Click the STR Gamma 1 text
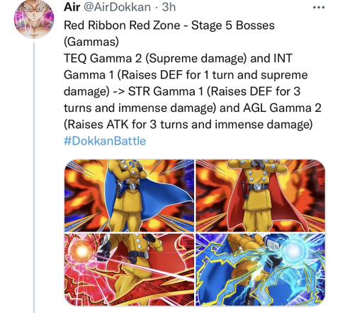The image size is (340, 313). coord(166,91)
